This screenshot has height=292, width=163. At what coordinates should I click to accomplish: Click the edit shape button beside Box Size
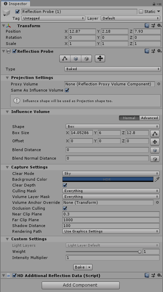coord(155,133)
